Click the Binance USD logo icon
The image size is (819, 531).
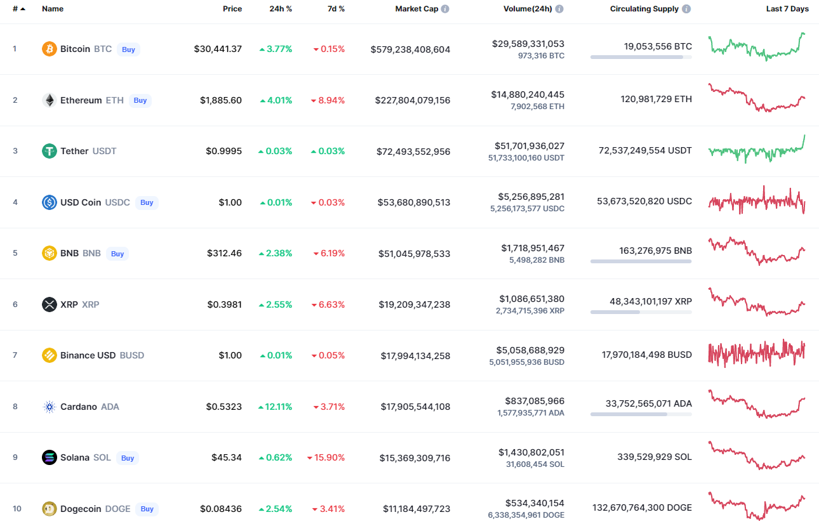[50, 355]
